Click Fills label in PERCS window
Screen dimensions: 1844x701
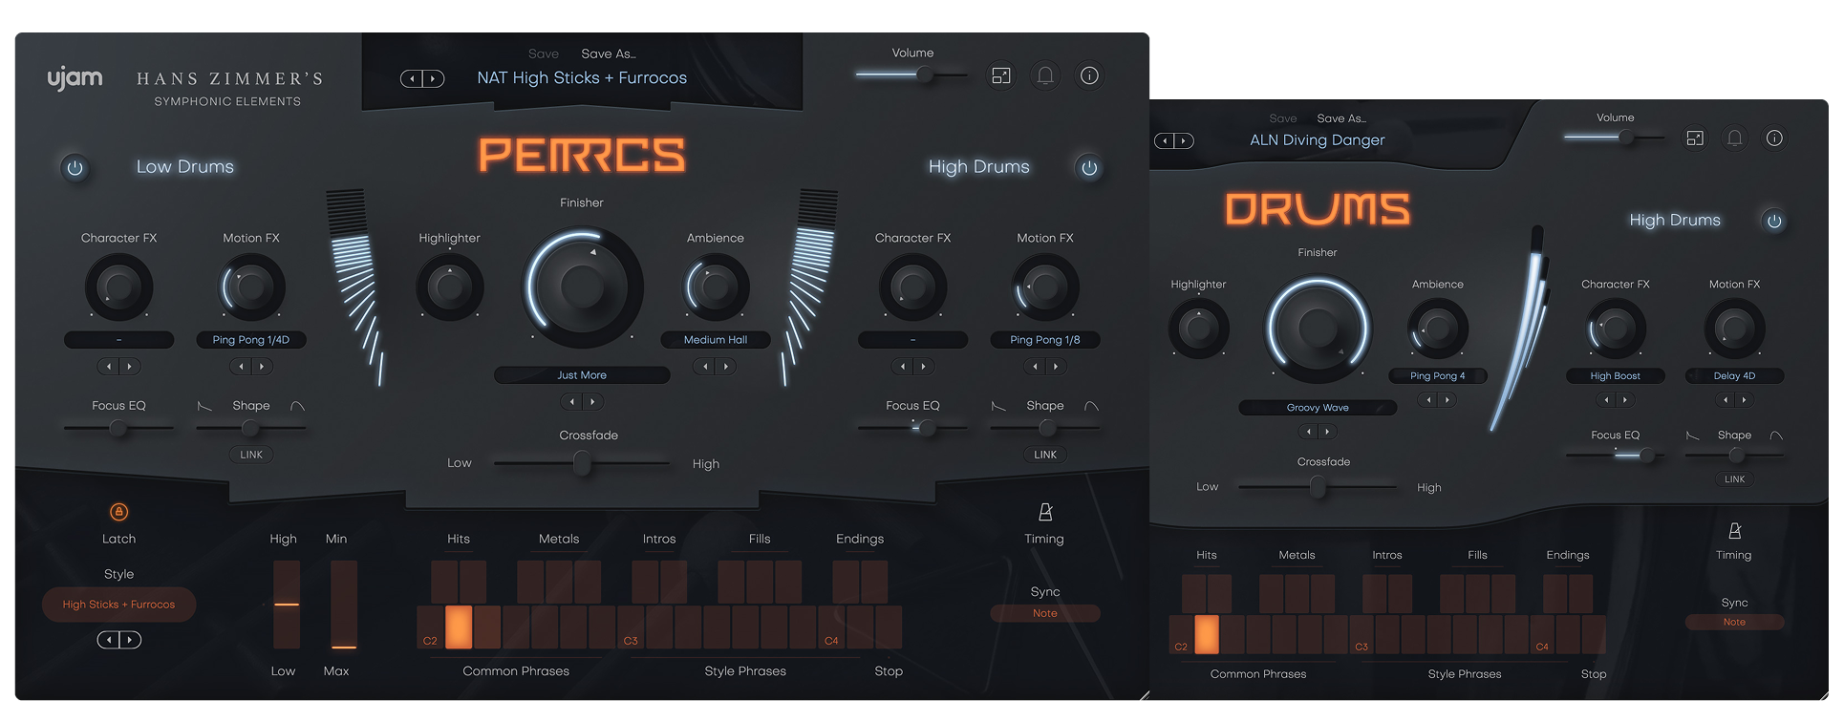pos(760,539)
